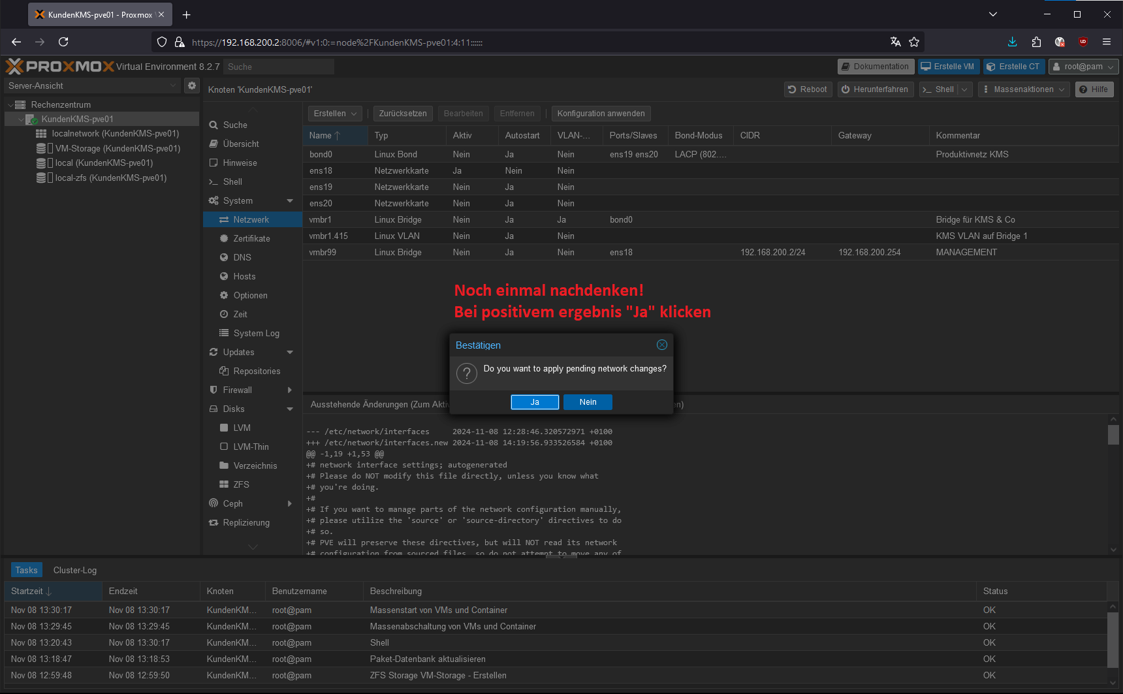Click the translate page icon in address bar
Screen dimensions: 1123x694
coord(895,42)
